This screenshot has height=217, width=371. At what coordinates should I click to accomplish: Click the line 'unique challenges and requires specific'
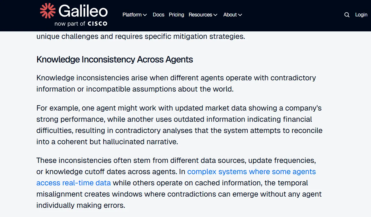[141, 37]
